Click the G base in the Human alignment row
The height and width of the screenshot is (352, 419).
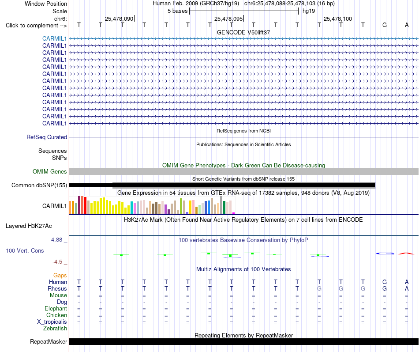tap(385, 282)
